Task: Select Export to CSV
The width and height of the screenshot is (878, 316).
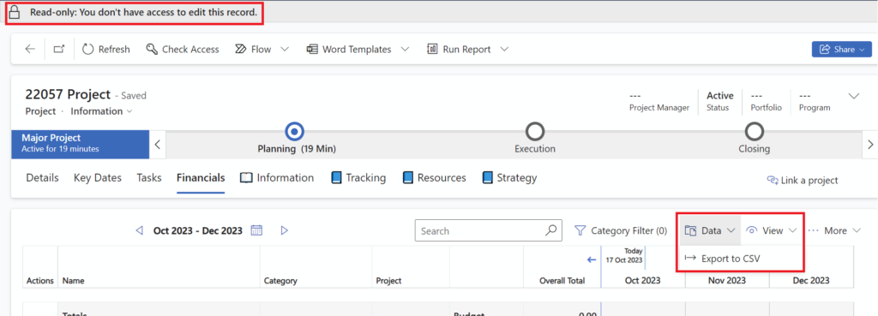Action: 722,258
